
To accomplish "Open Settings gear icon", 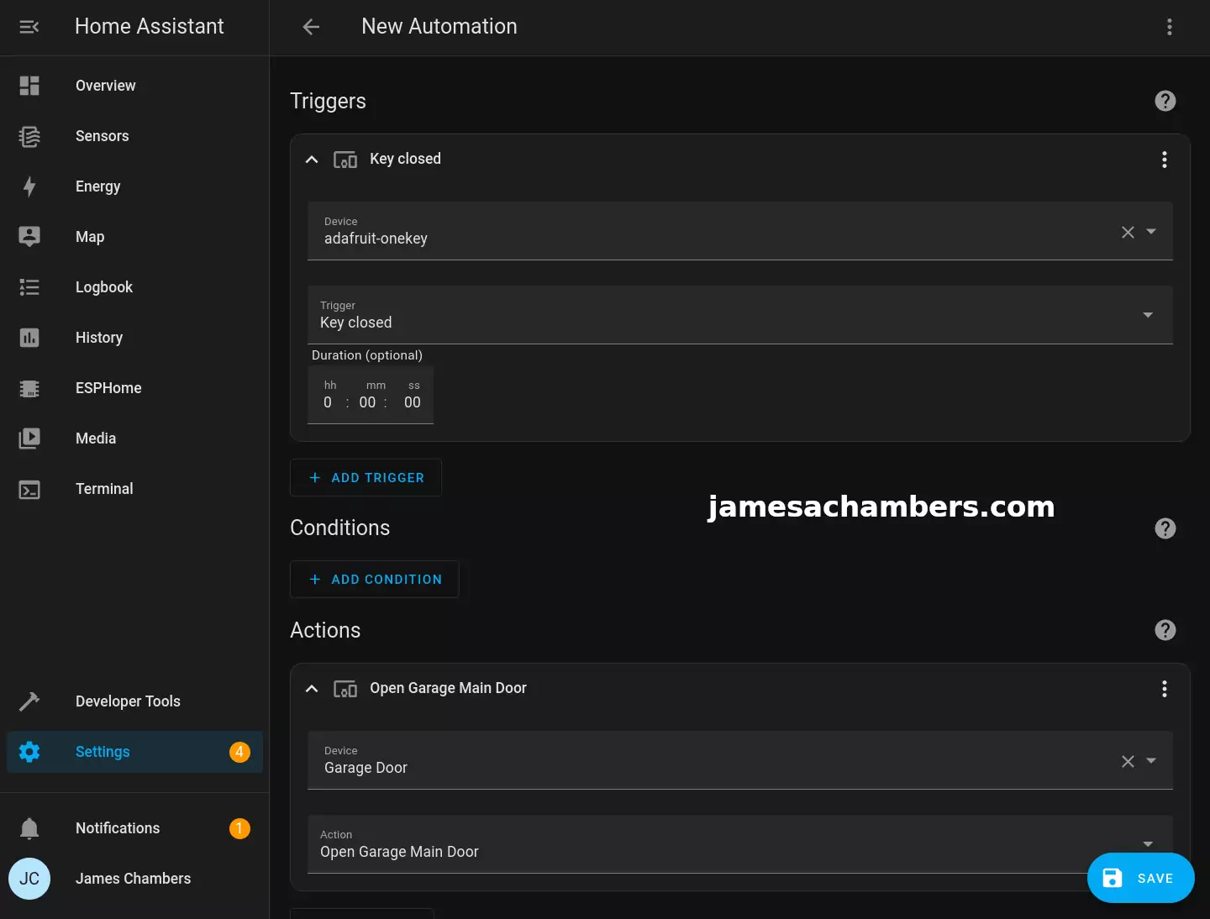I will click(x=29, y=752).
